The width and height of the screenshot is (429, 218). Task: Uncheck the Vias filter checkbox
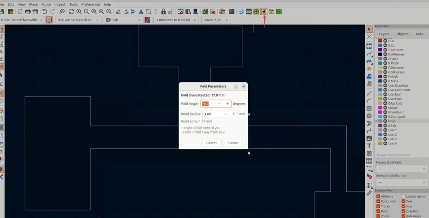pos(404,206)
